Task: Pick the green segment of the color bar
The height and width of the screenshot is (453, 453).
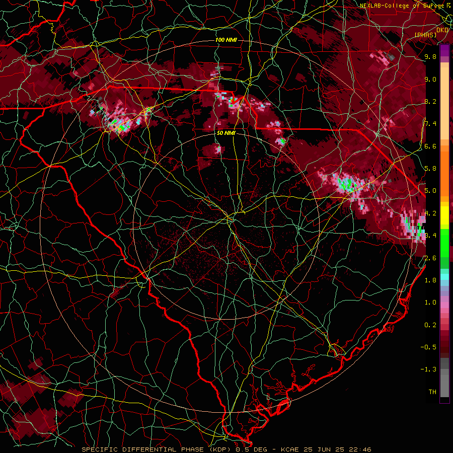Action: coord(444,242)
